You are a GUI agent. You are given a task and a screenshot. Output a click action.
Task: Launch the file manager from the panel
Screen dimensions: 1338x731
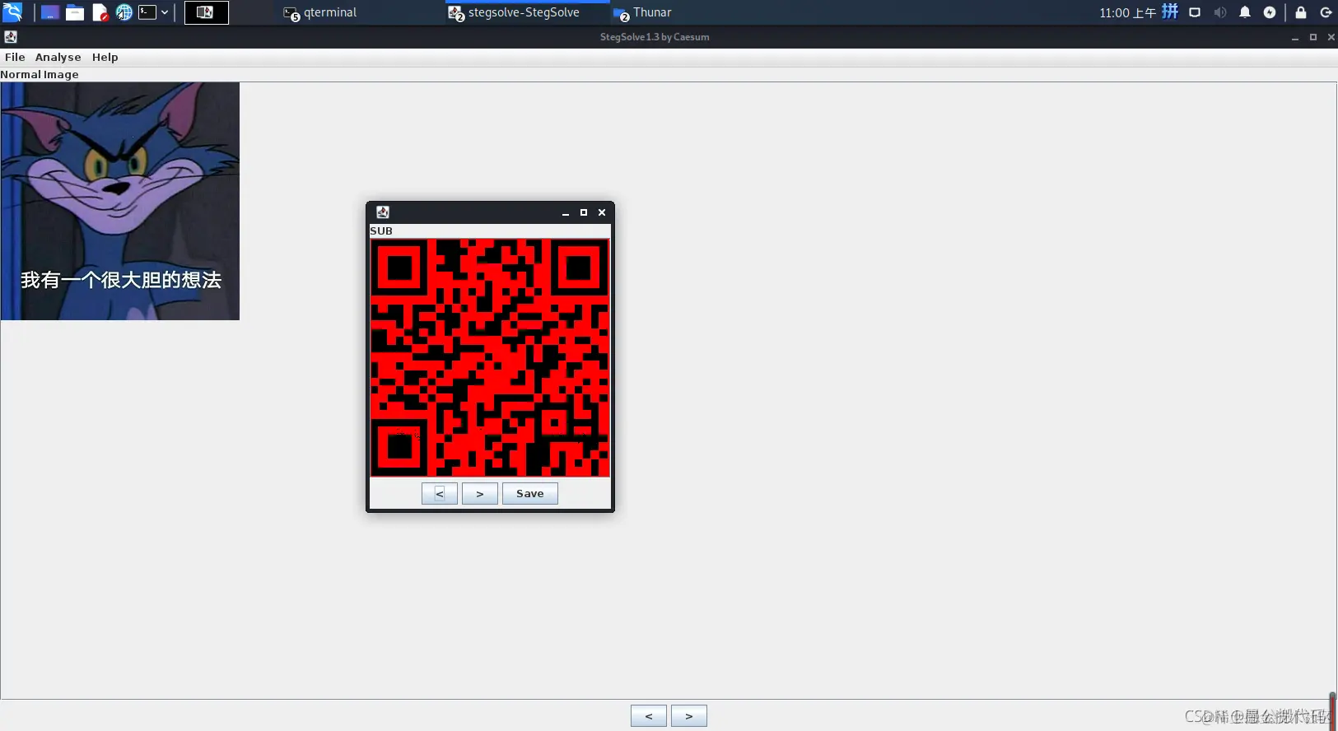tap(75, 12)
